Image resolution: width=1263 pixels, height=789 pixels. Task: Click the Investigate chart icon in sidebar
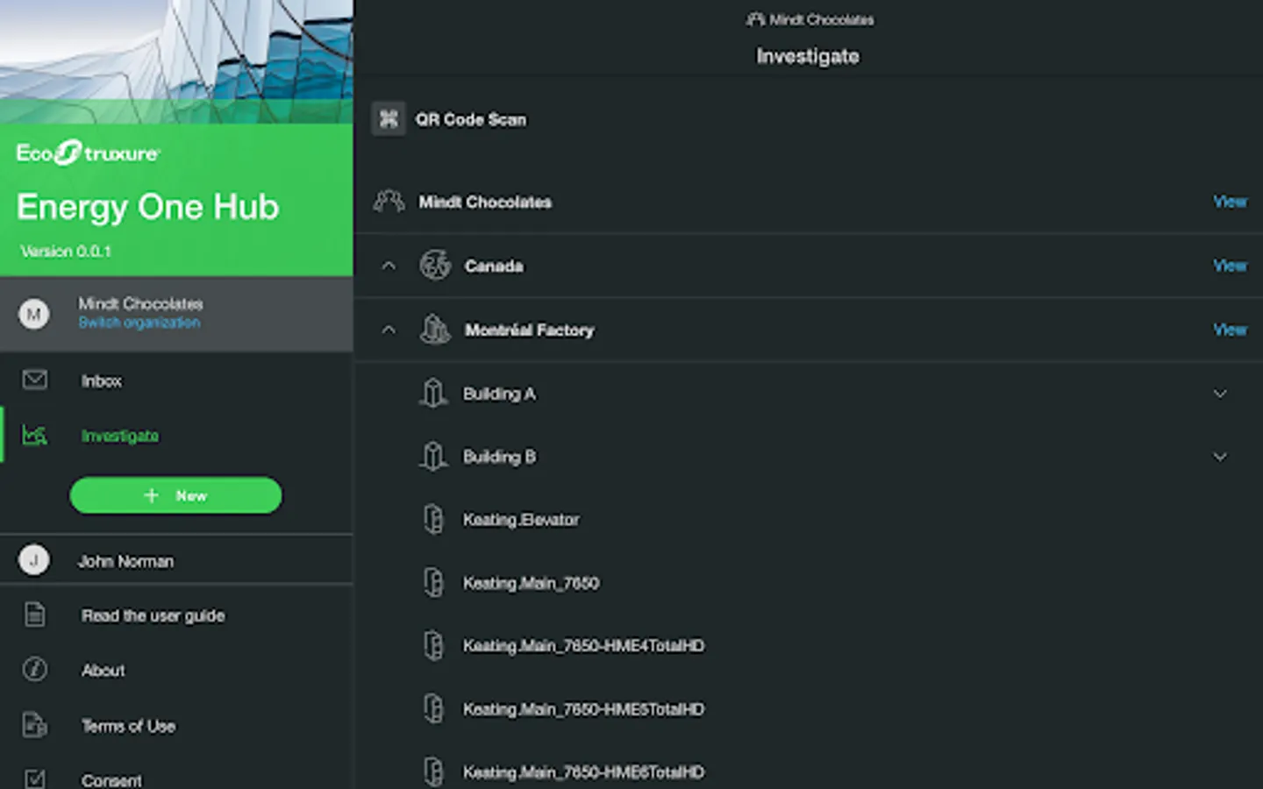coord(35,435)
